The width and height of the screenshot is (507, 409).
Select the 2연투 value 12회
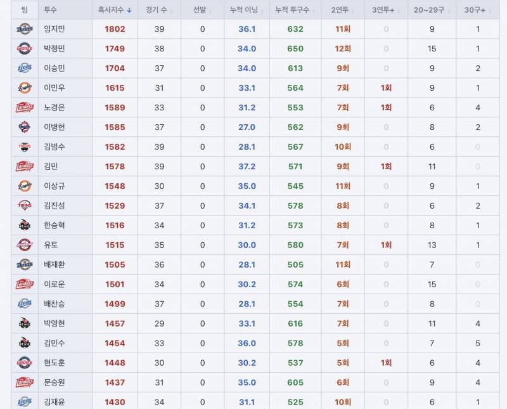tap(343, 49)
